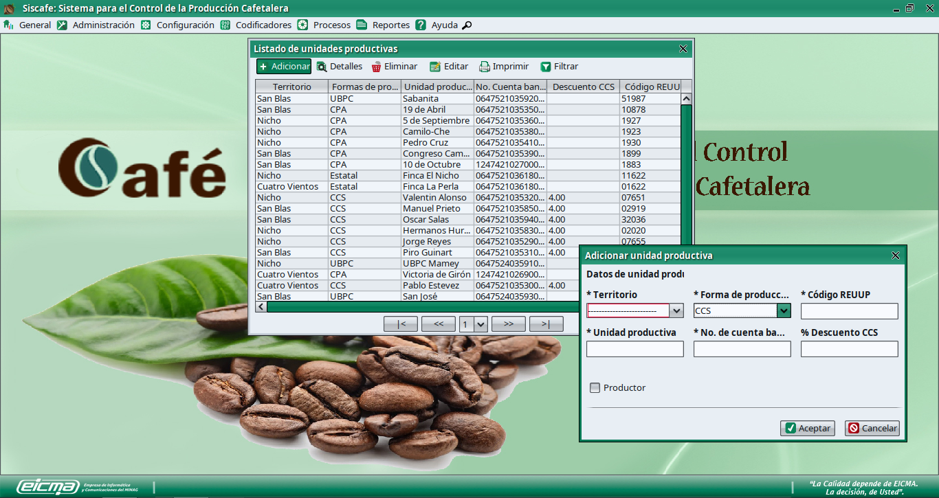Image resolution: width=939 pixels, height=498 pixels.
Task: Select the Valentin Alonso row
Action: pos(434,198)
